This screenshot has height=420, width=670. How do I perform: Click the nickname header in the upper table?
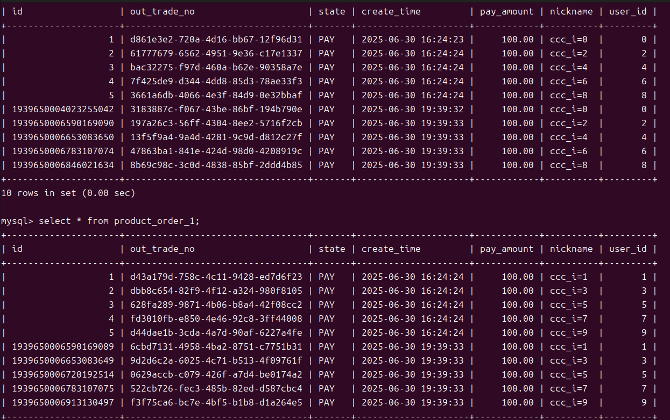click(571, 11)
